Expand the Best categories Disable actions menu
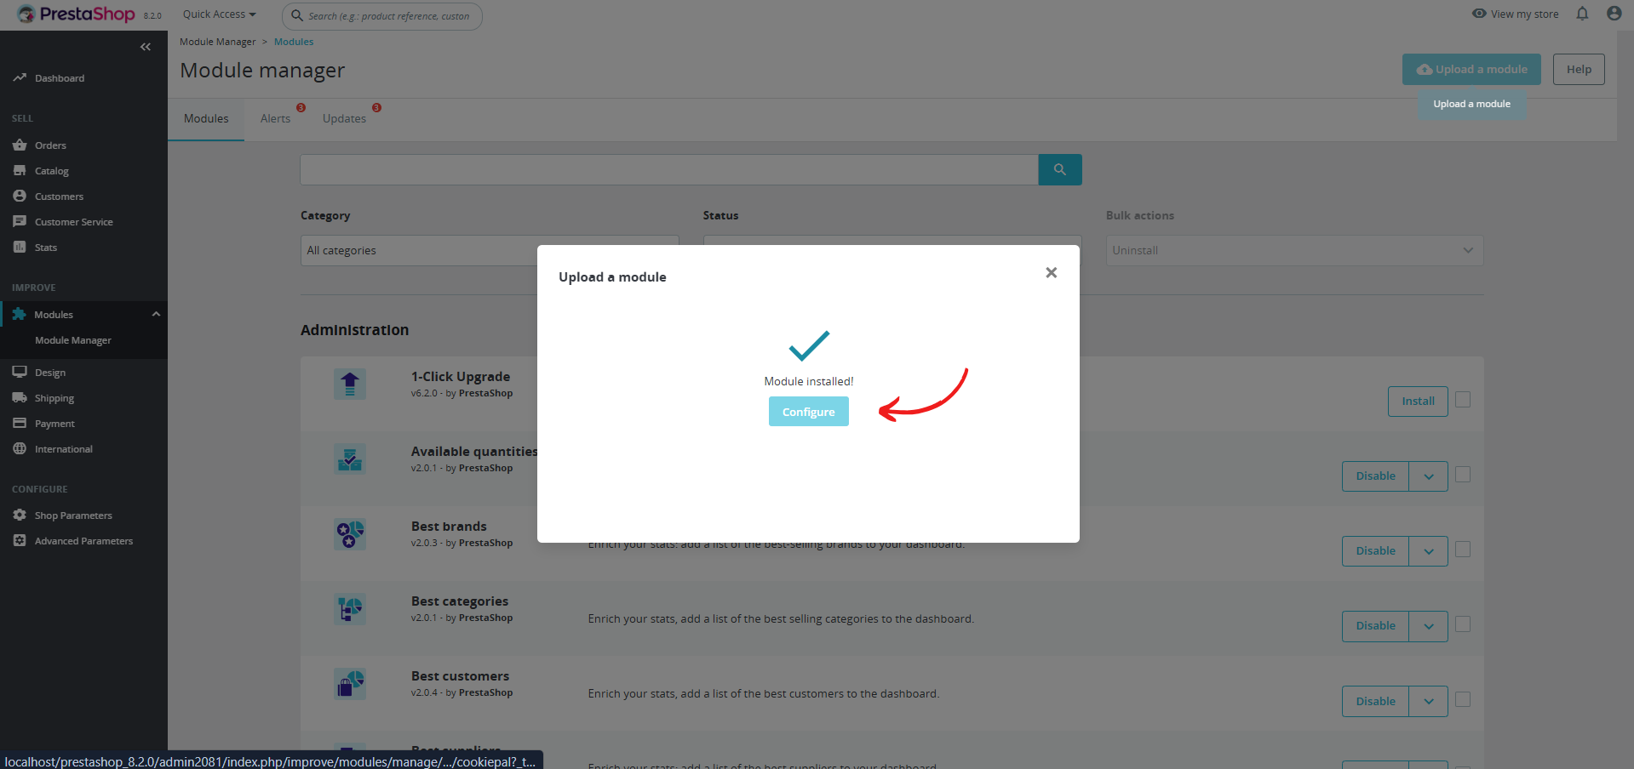 click(x=1428, y=625)
